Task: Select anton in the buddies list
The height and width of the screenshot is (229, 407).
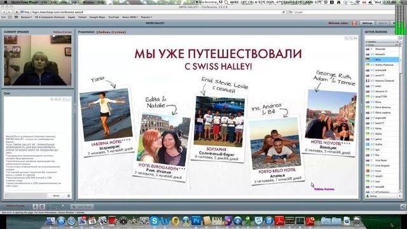Action: 382,87
